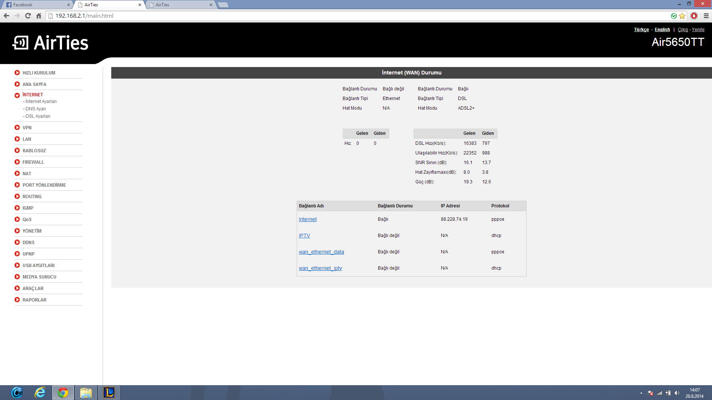The image size is (712, 400).
Task: Expand KABLOSUZ menu arrow
Action: (17, 150)
